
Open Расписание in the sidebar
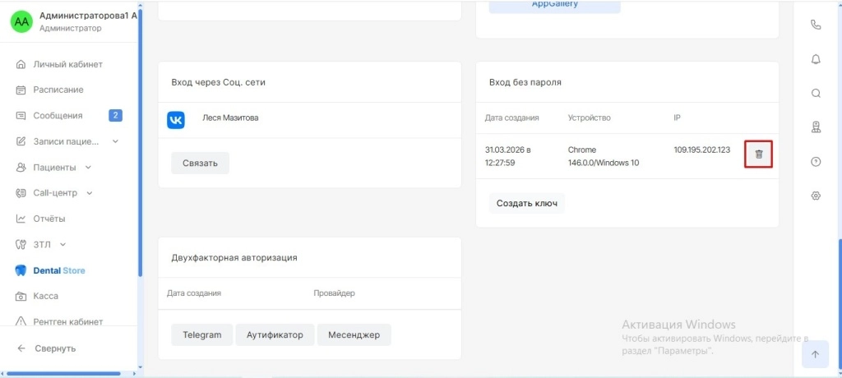[x=58, y=90]
